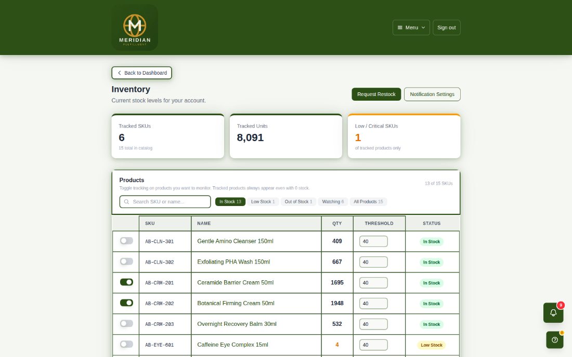Open Notification Settings
Viewport: 572px width, 357px height.
coord(432,94)
